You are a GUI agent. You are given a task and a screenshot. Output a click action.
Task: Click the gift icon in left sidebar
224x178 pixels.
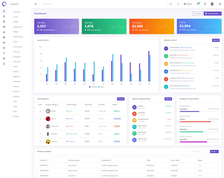[x=4, y=38]
